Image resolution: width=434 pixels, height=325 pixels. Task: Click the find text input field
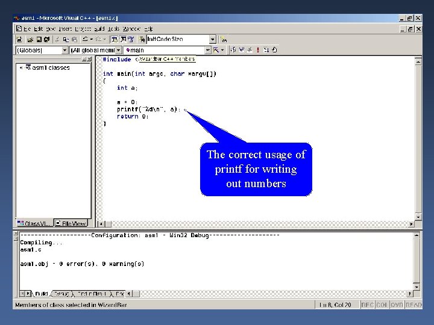[x=178, y=39]
